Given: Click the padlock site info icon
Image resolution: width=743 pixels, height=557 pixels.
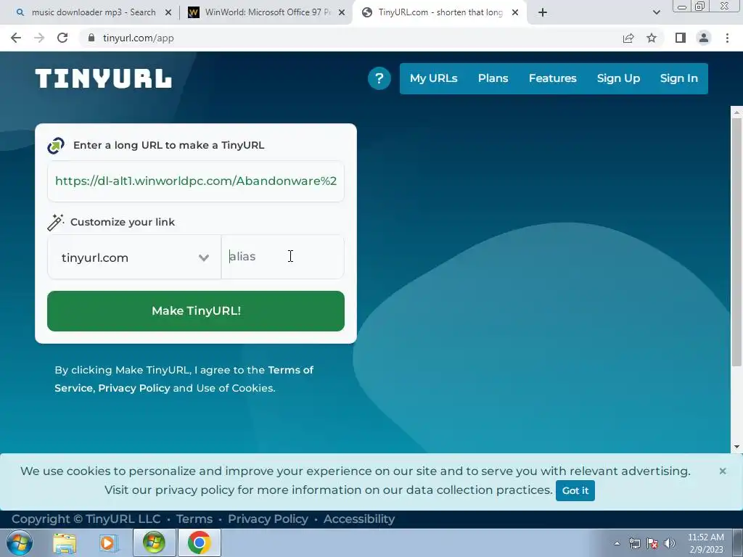Looking at the screenshot, I should 91,38.
